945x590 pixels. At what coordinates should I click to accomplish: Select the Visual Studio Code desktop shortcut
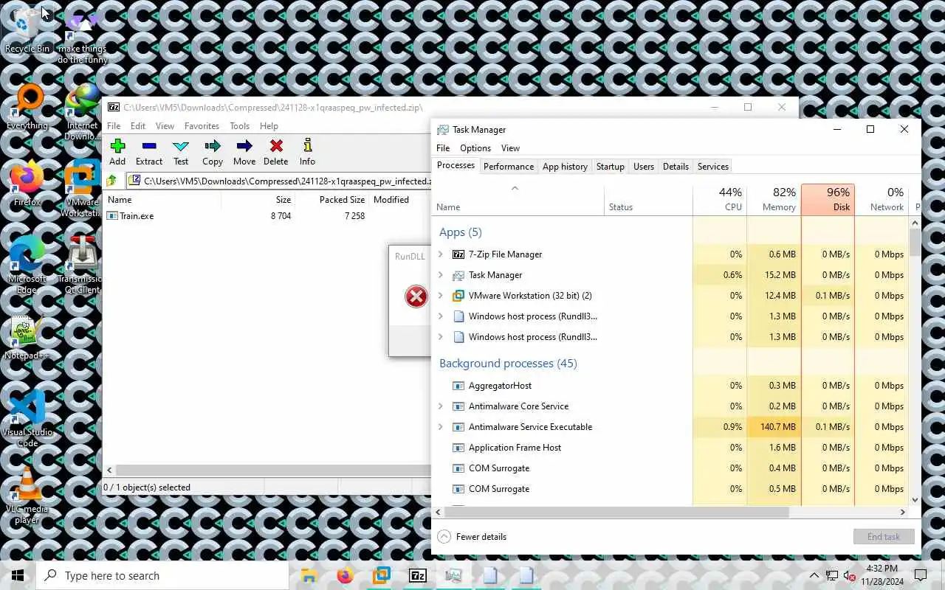tap(27, 419)
